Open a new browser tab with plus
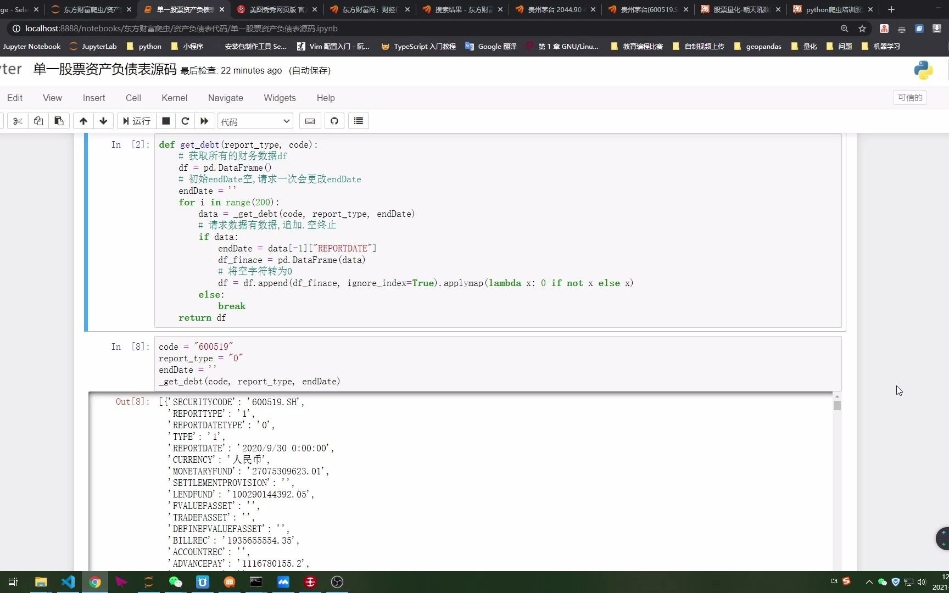Image resolution: width=949 pixels, height=593 pixels. point(891,9)
